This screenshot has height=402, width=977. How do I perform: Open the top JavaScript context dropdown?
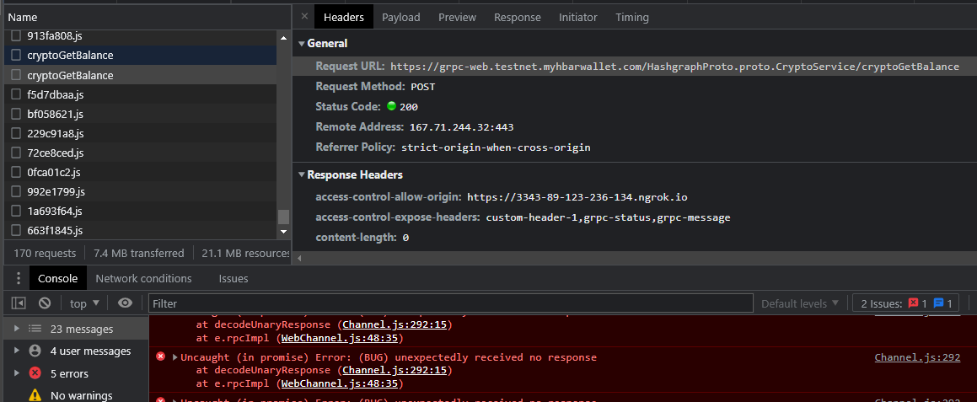85,303
